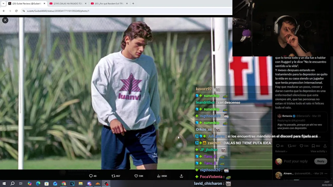Click Orkos_ss username in chat
The height and width of the screenshot is (187, 333).
coord(204,129)
